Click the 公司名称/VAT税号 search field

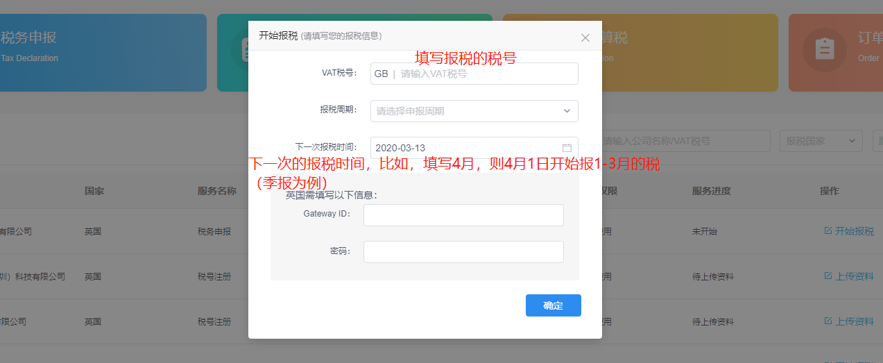point(685,141)
